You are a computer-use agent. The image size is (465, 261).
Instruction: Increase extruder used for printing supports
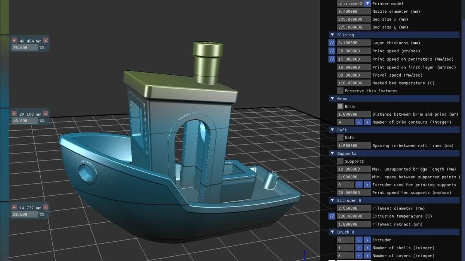point(367,185)
